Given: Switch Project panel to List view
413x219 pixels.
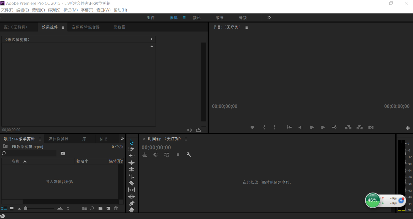Looking at the screenshot, I should [x=4, y=209].
